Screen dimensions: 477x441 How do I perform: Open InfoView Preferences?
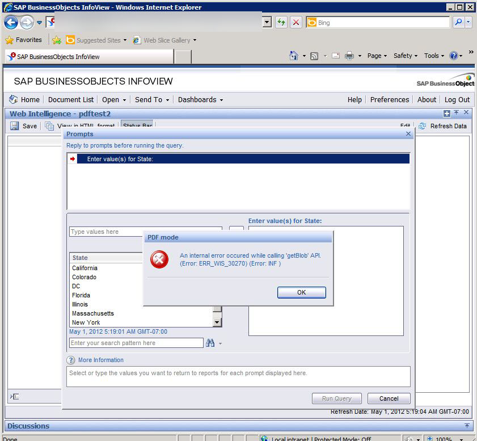pos(390,99)
